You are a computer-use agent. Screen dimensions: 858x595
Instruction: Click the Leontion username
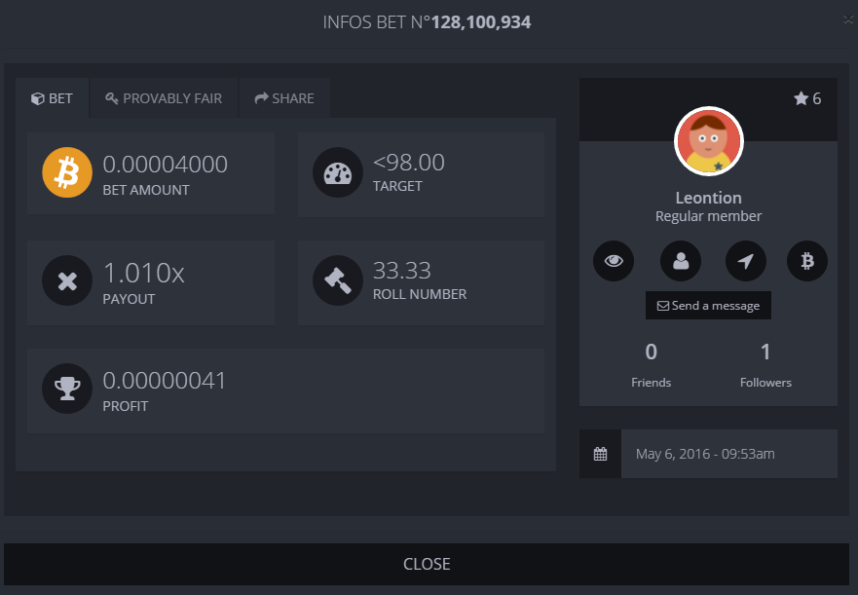point(709,198)
